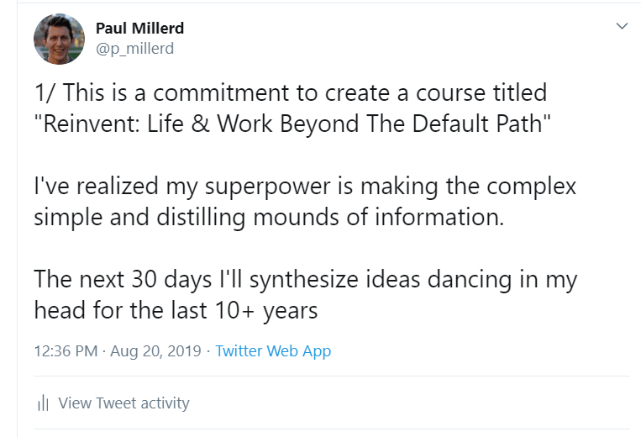Open the Paul Millerd display name link

(139, 29)
